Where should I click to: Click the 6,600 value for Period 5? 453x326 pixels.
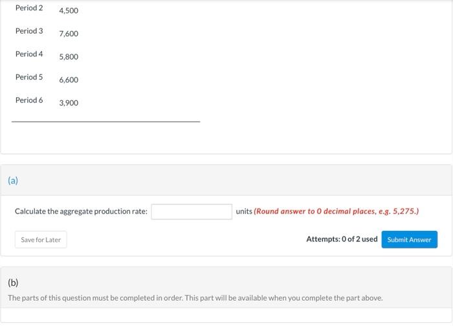click(x=69, y=80)
